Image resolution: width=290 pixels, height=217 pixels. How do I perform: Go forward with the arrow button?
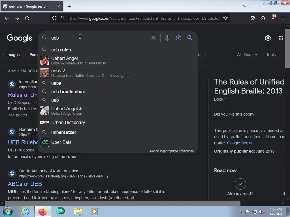click(17, 18)
